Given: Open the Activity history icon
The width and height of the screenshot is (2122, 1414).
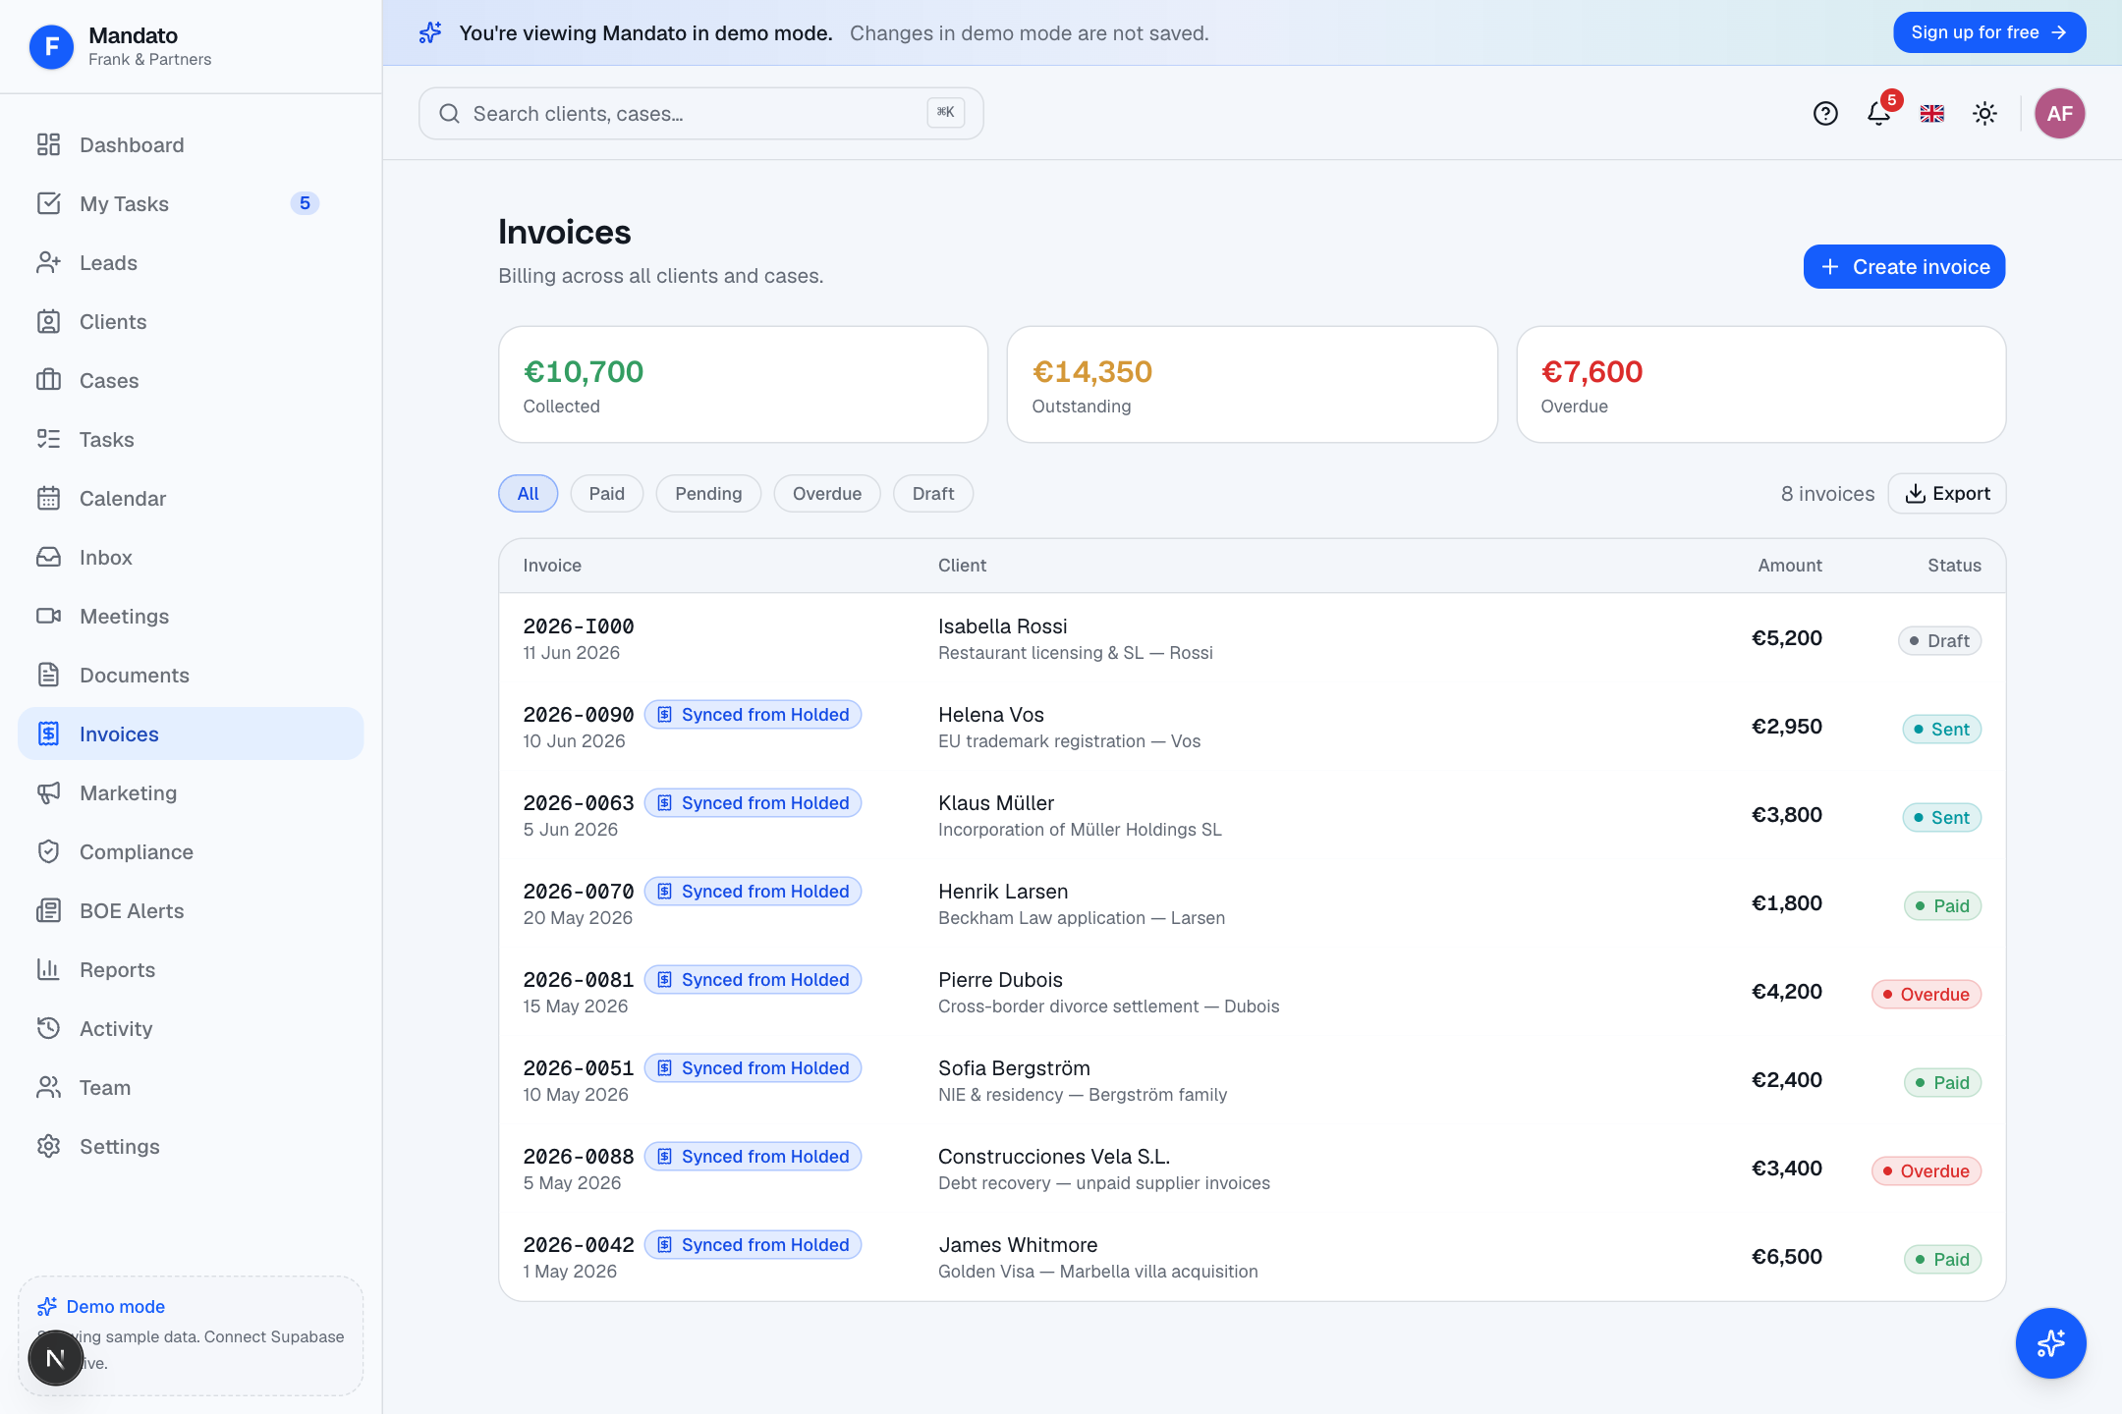Looking at the screenshot, I should point(48,1028).
